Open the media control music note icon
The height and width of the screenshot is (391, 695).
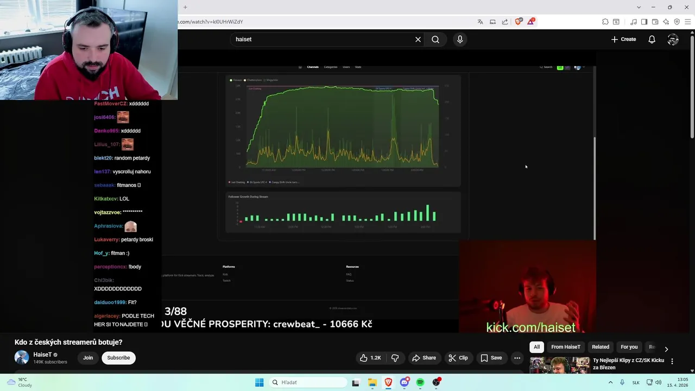point(634,22)
